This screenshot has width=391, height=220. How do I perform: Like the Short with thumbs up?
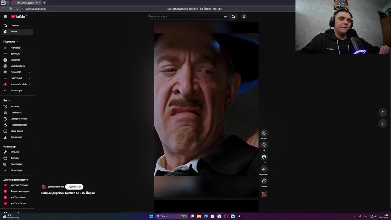pyautogui.click(x=264, y=133)
